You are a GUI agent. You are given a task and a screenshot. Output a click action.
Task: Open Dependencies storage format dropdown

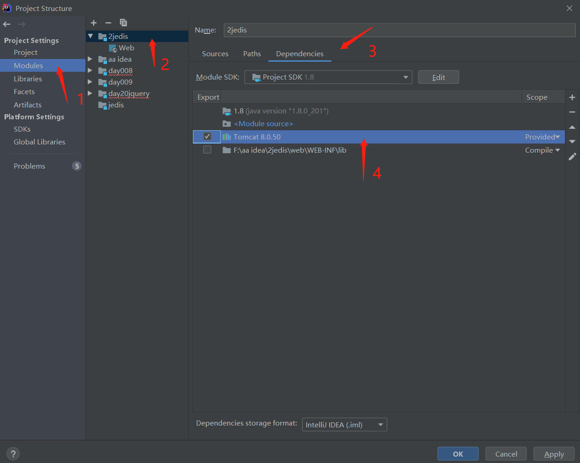[x=344, y=425]
